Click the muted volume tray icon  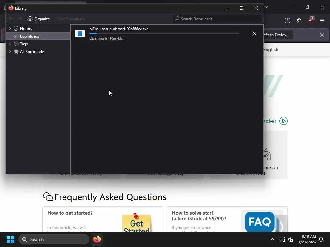click(291, 239)
